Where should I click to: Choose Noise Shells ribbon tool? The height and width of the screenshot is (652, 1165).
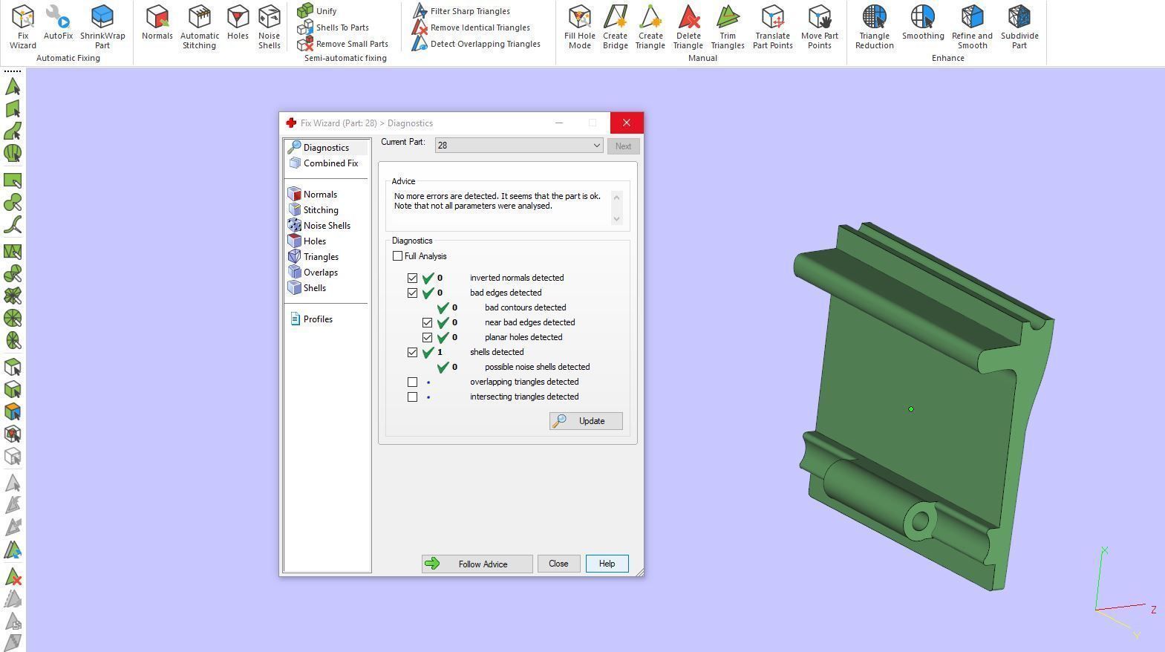[269, 27]
